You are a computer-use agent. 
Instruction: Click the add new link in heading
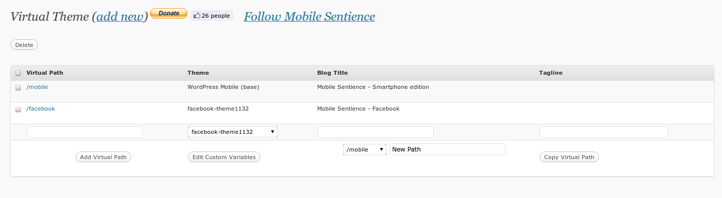click(x=120, y=17)
